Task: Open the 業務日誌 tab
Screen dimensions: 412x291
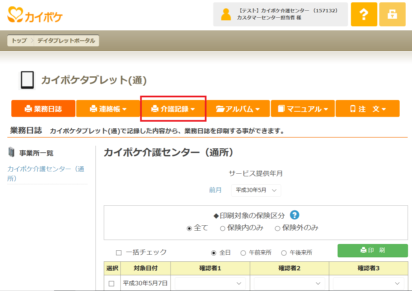Action: (x=43, y=109)
